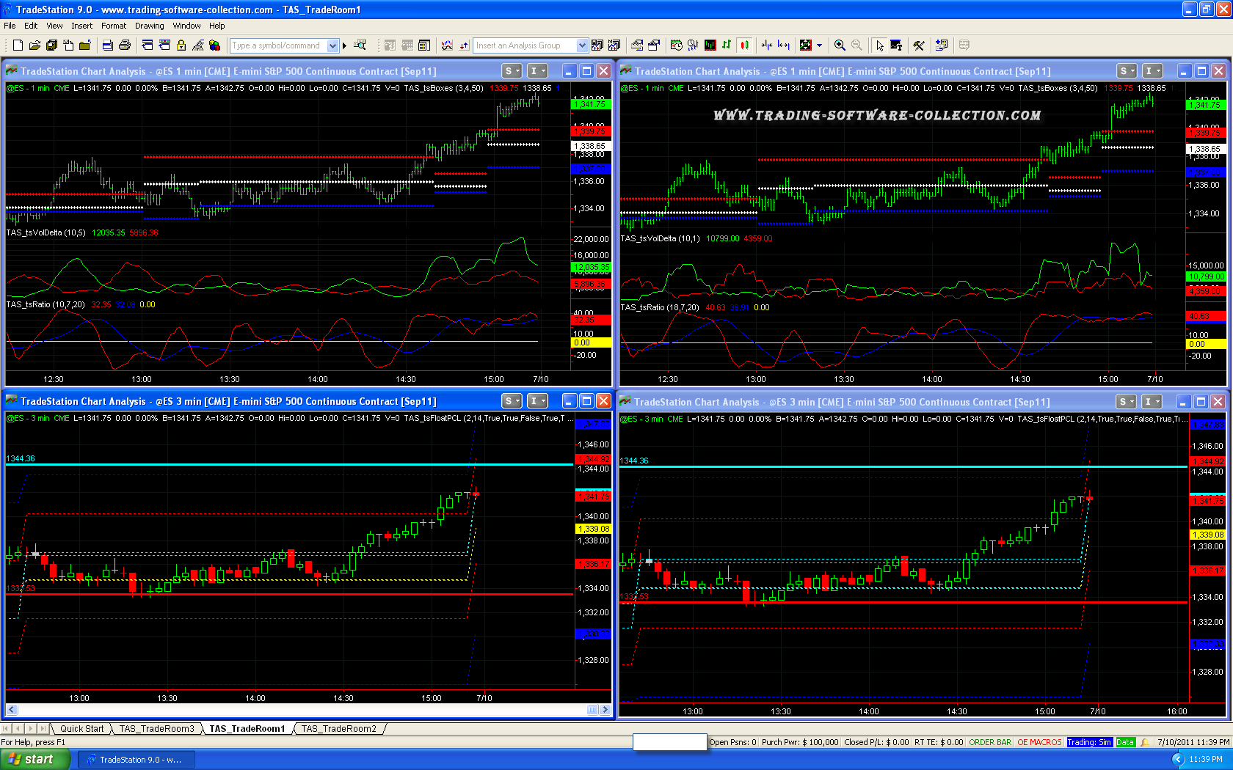The image size is (1233, 770).
Task: Click the TradeStation 9.0 taskbar button
Action: tap(139, 759)
